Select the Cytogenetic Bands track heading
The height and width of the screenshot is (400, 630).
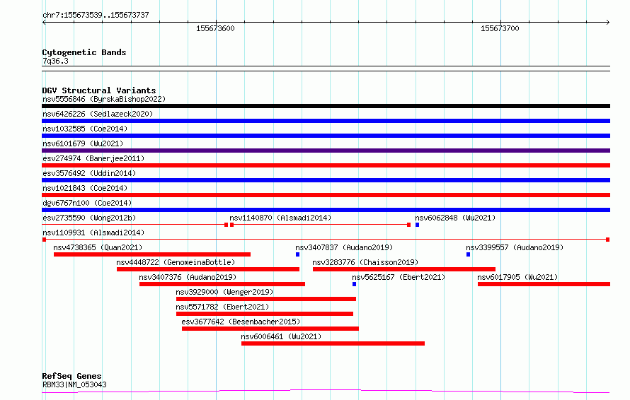(84, 52)
